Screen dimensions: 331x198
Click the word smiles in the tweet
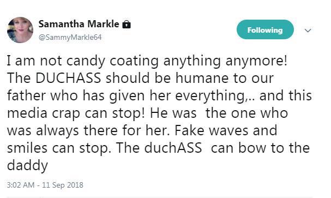pos(27,148)
